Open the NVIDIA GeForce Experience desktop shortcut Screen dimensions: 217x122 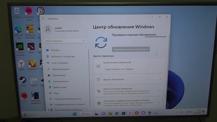(x=20, y=46)
